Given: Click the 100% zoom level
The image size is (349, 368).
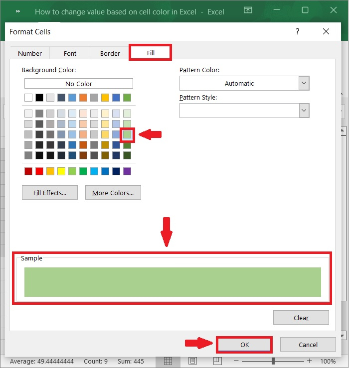Looking at the screenshot, I should [x=328, y=361].
